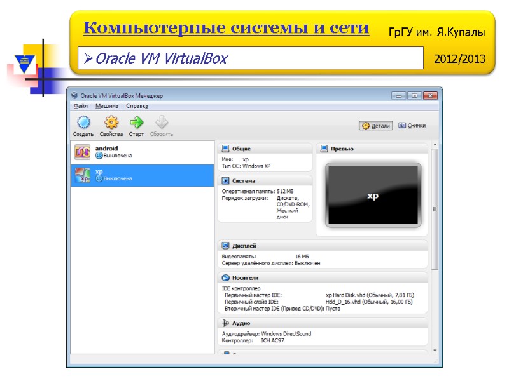Screen dimensions: 509x381
Task: Click the Порядок загрузки label
Action: (x=245, y=198)
